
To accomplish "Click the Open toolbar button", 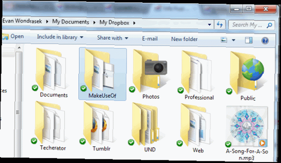I will tap(13, 36).
